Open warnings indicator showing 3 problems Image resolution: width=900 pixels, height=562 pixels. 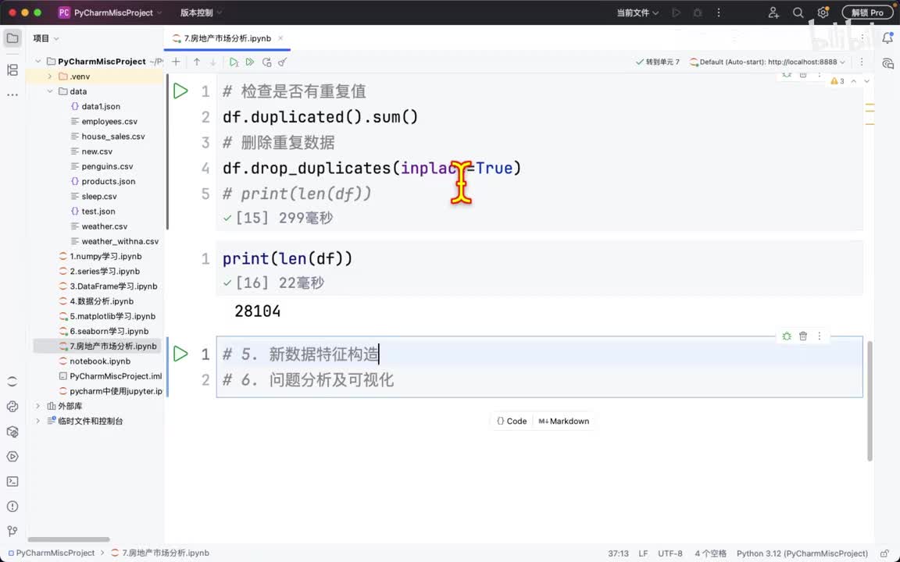(x=837, y=81)
